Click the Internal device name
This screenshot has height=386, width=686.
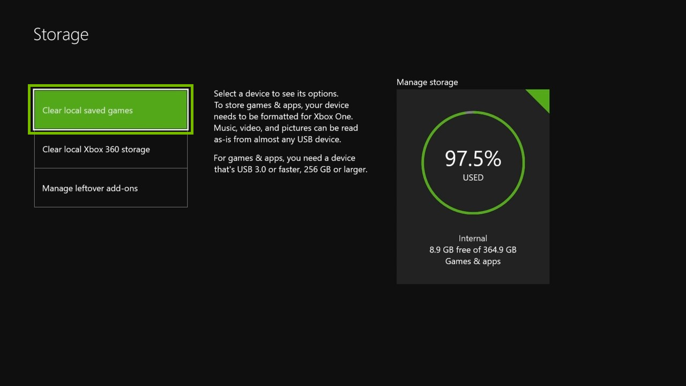pos(473,238)
